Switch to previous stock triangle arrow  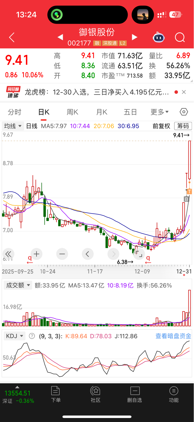coord(60,37)
